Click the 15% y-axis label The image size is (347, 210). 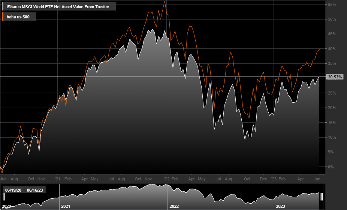[332, 123]
